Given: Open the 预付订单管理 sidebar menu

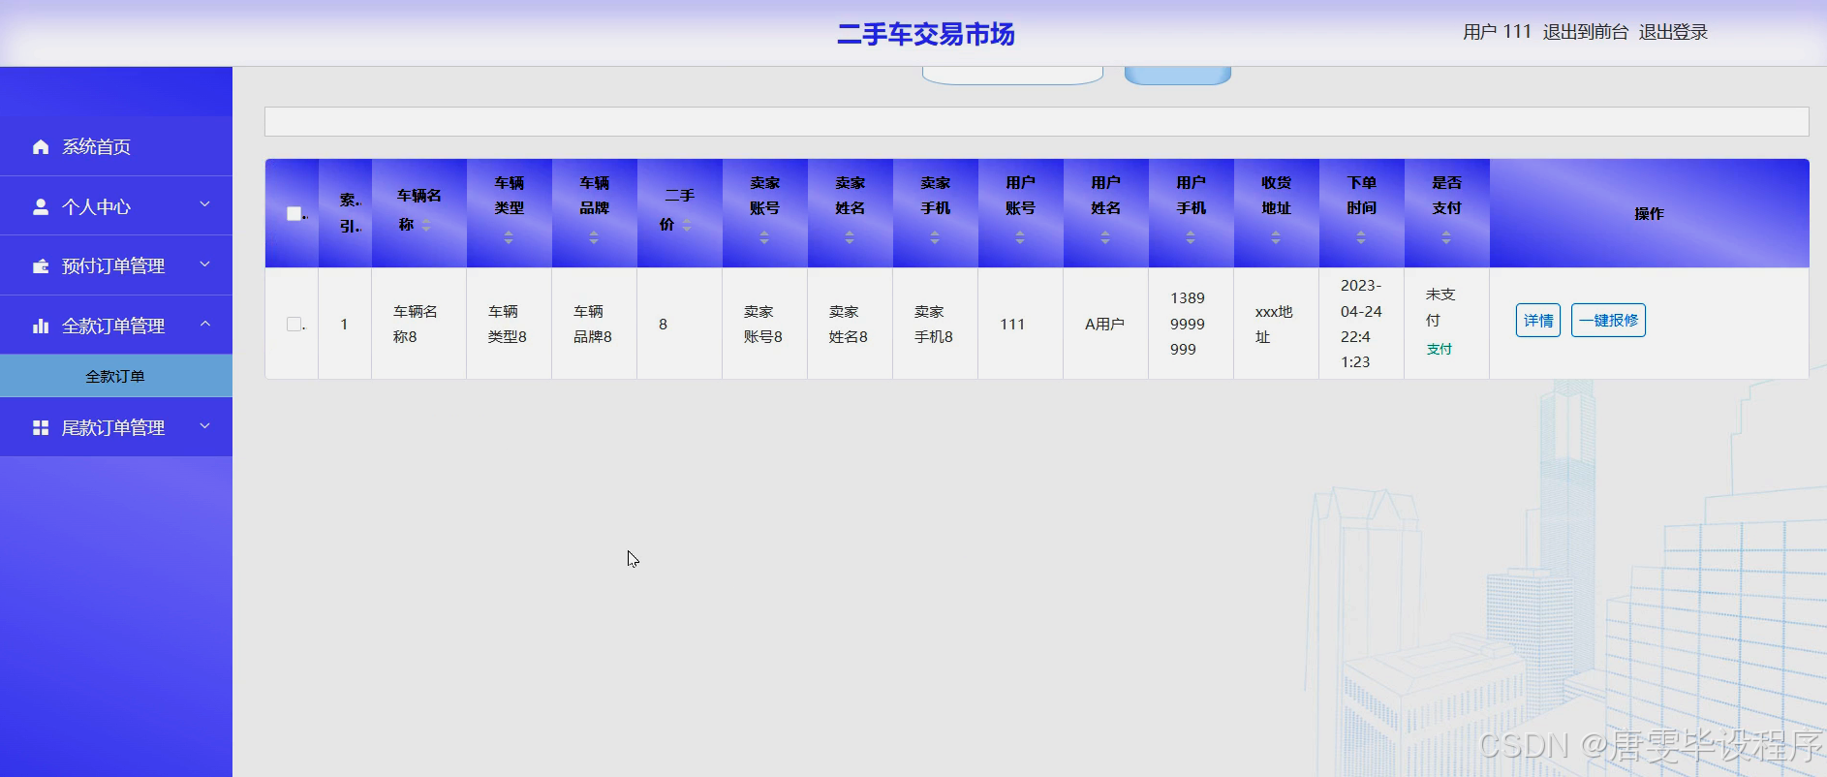Looking at the screenshot, I should (116, 265).
